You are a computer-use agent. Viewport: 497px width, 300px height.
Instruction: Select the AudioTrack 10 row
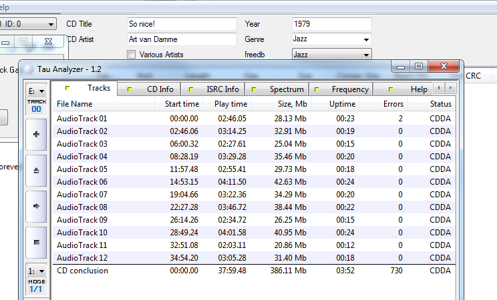[x=254, y=232]
